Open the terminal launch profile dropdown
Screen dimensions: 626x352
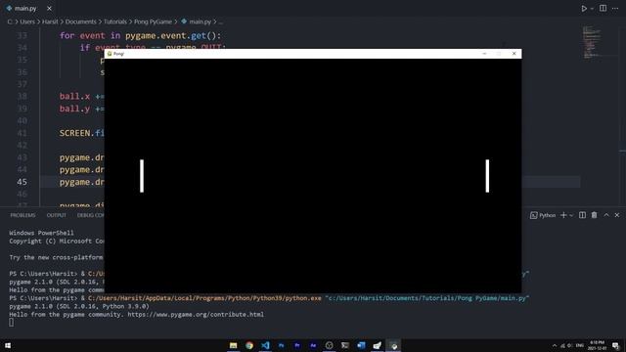[x=571, y=215]
